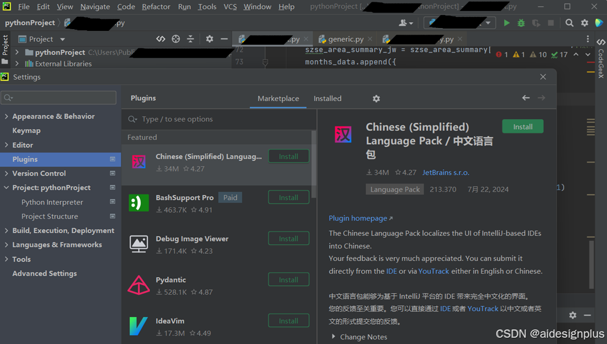Click the BashSupport Pro plugin icon

tap(139, 203)
